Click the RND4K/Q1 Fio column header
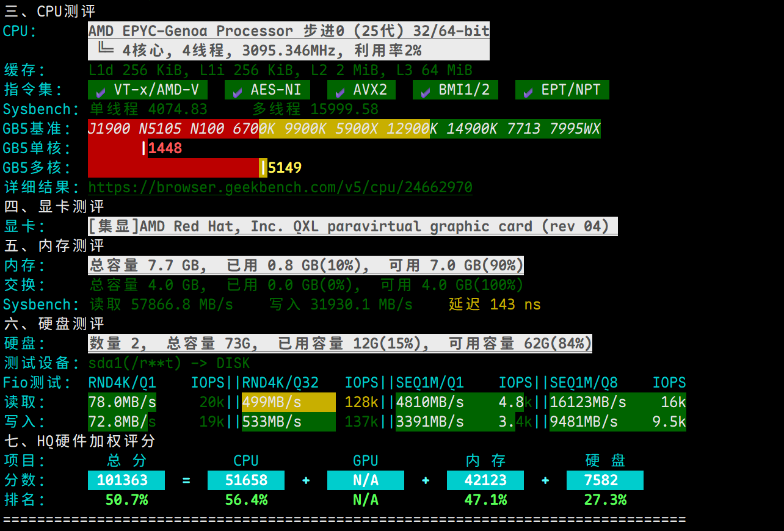 [x=122, y=383]
